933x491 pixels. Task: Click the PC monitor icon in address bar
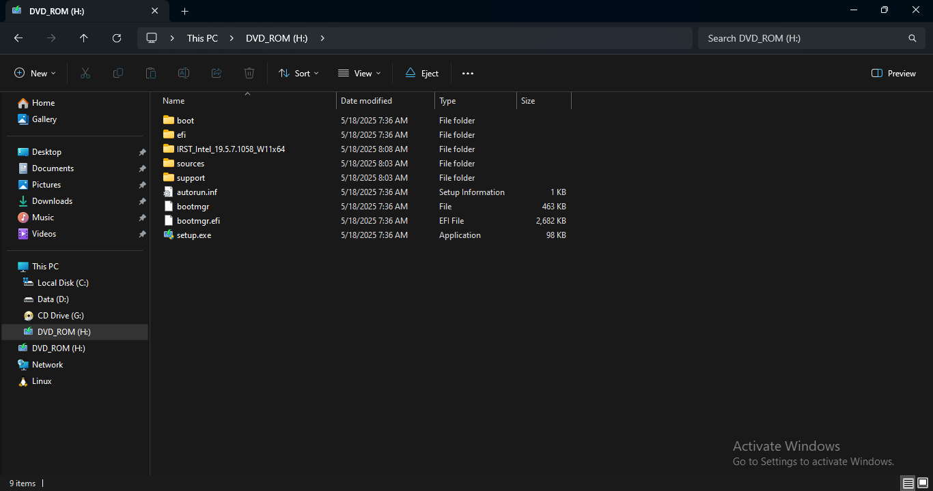tap(152, 38)
